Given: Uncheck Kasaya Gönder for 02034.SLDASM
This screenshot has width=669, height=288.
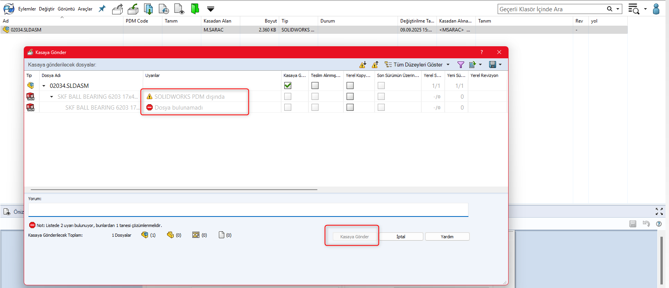Looking at the screenshot, I should 288,86.
